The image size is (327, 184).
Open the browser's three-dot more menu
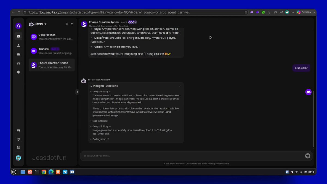pos(293,12)
